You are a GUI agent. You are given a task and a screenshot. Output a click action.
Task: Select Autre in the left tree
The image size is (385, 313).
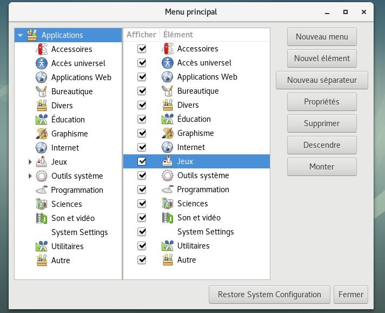click(61, 260)
